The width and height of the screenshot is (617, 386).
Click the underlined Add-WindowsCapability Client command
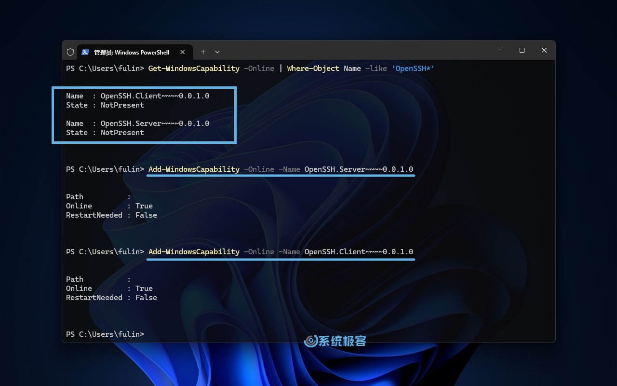[x=281, y=251]
